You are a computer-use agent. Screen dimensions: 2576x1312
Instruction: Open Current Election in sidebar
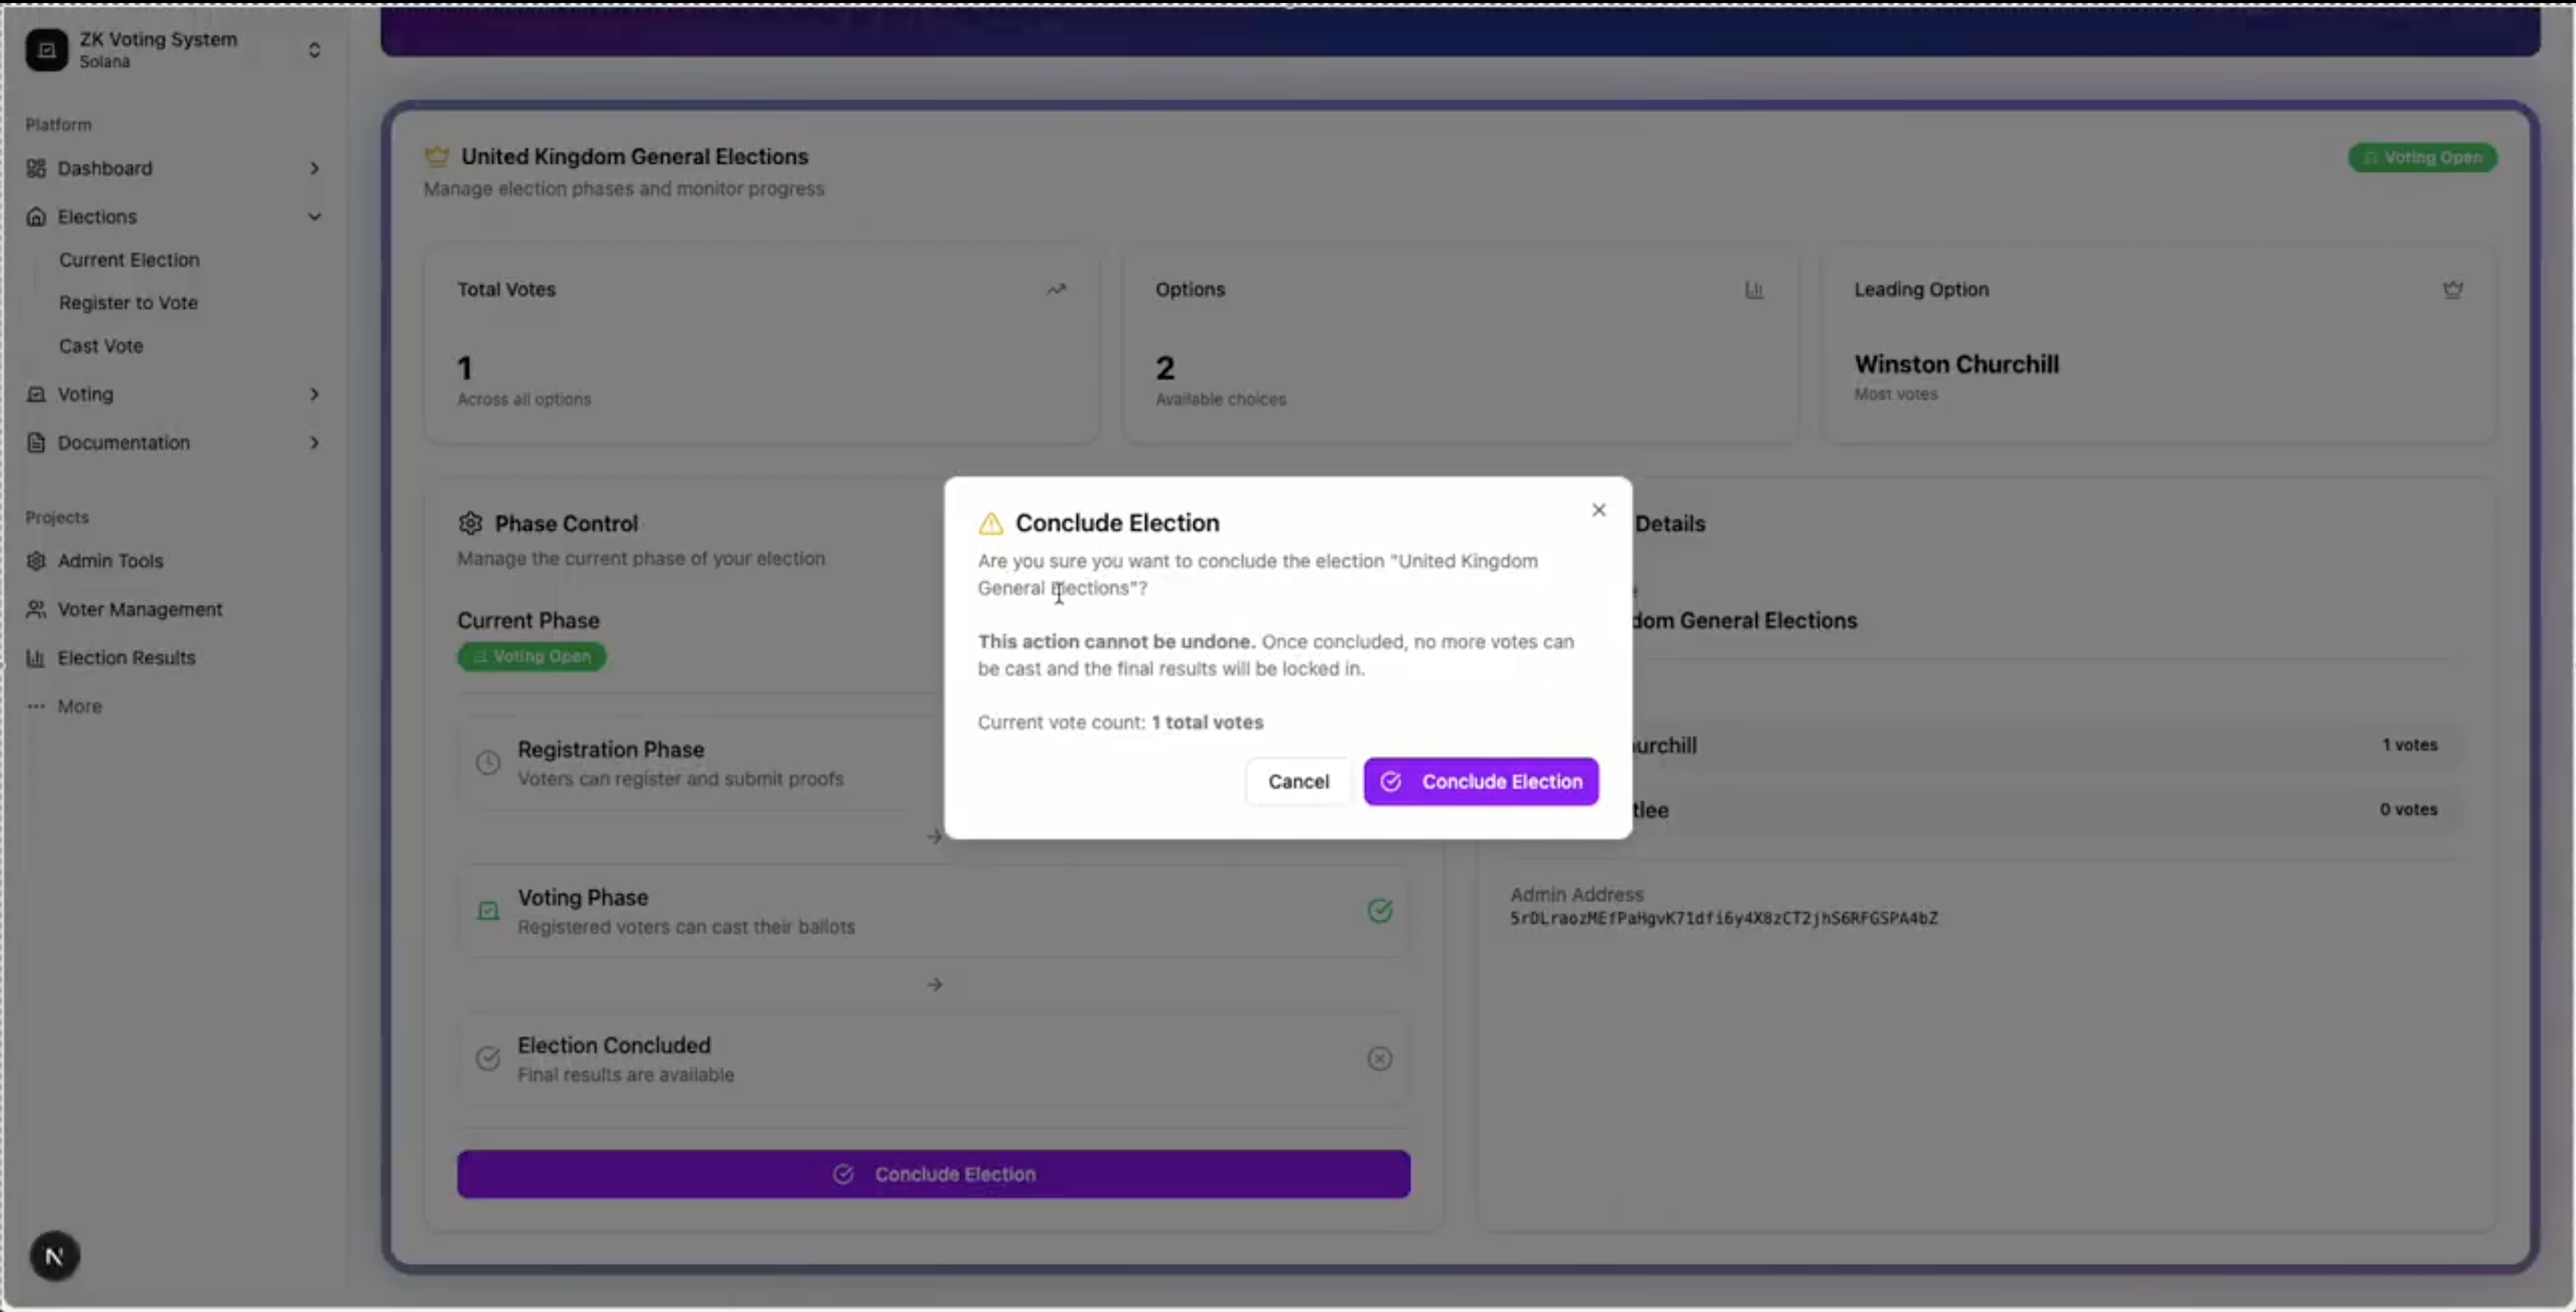pyautogui.click(x=129, y=260)
